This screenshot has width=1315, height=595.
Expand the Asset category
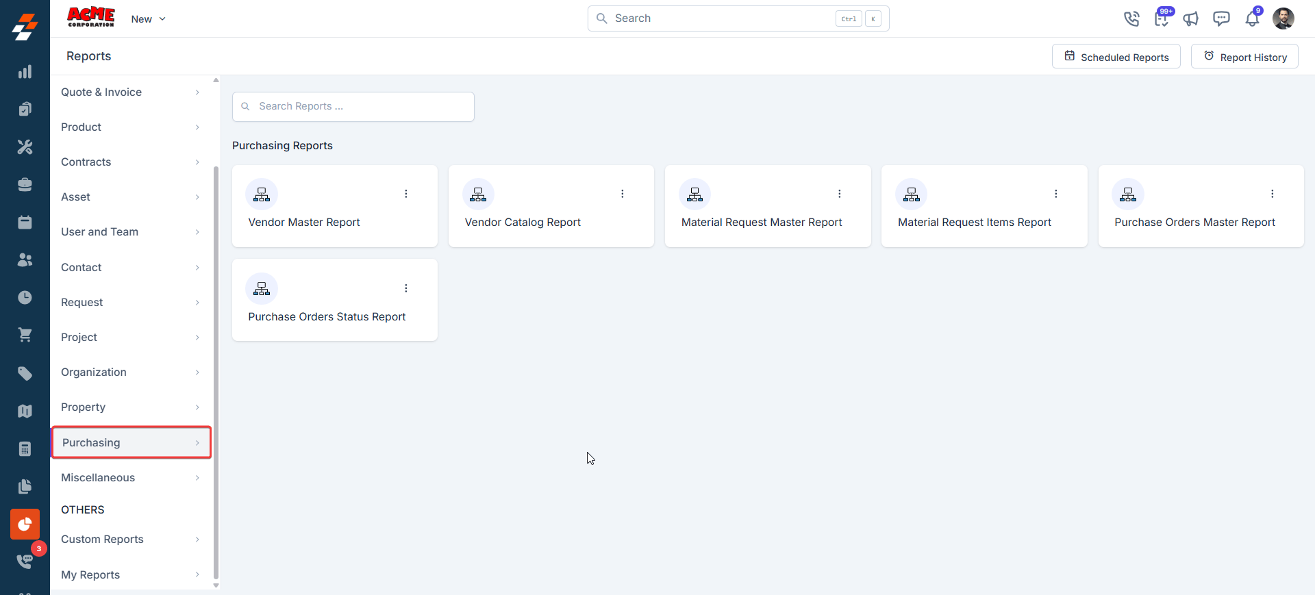click(130, 197)
